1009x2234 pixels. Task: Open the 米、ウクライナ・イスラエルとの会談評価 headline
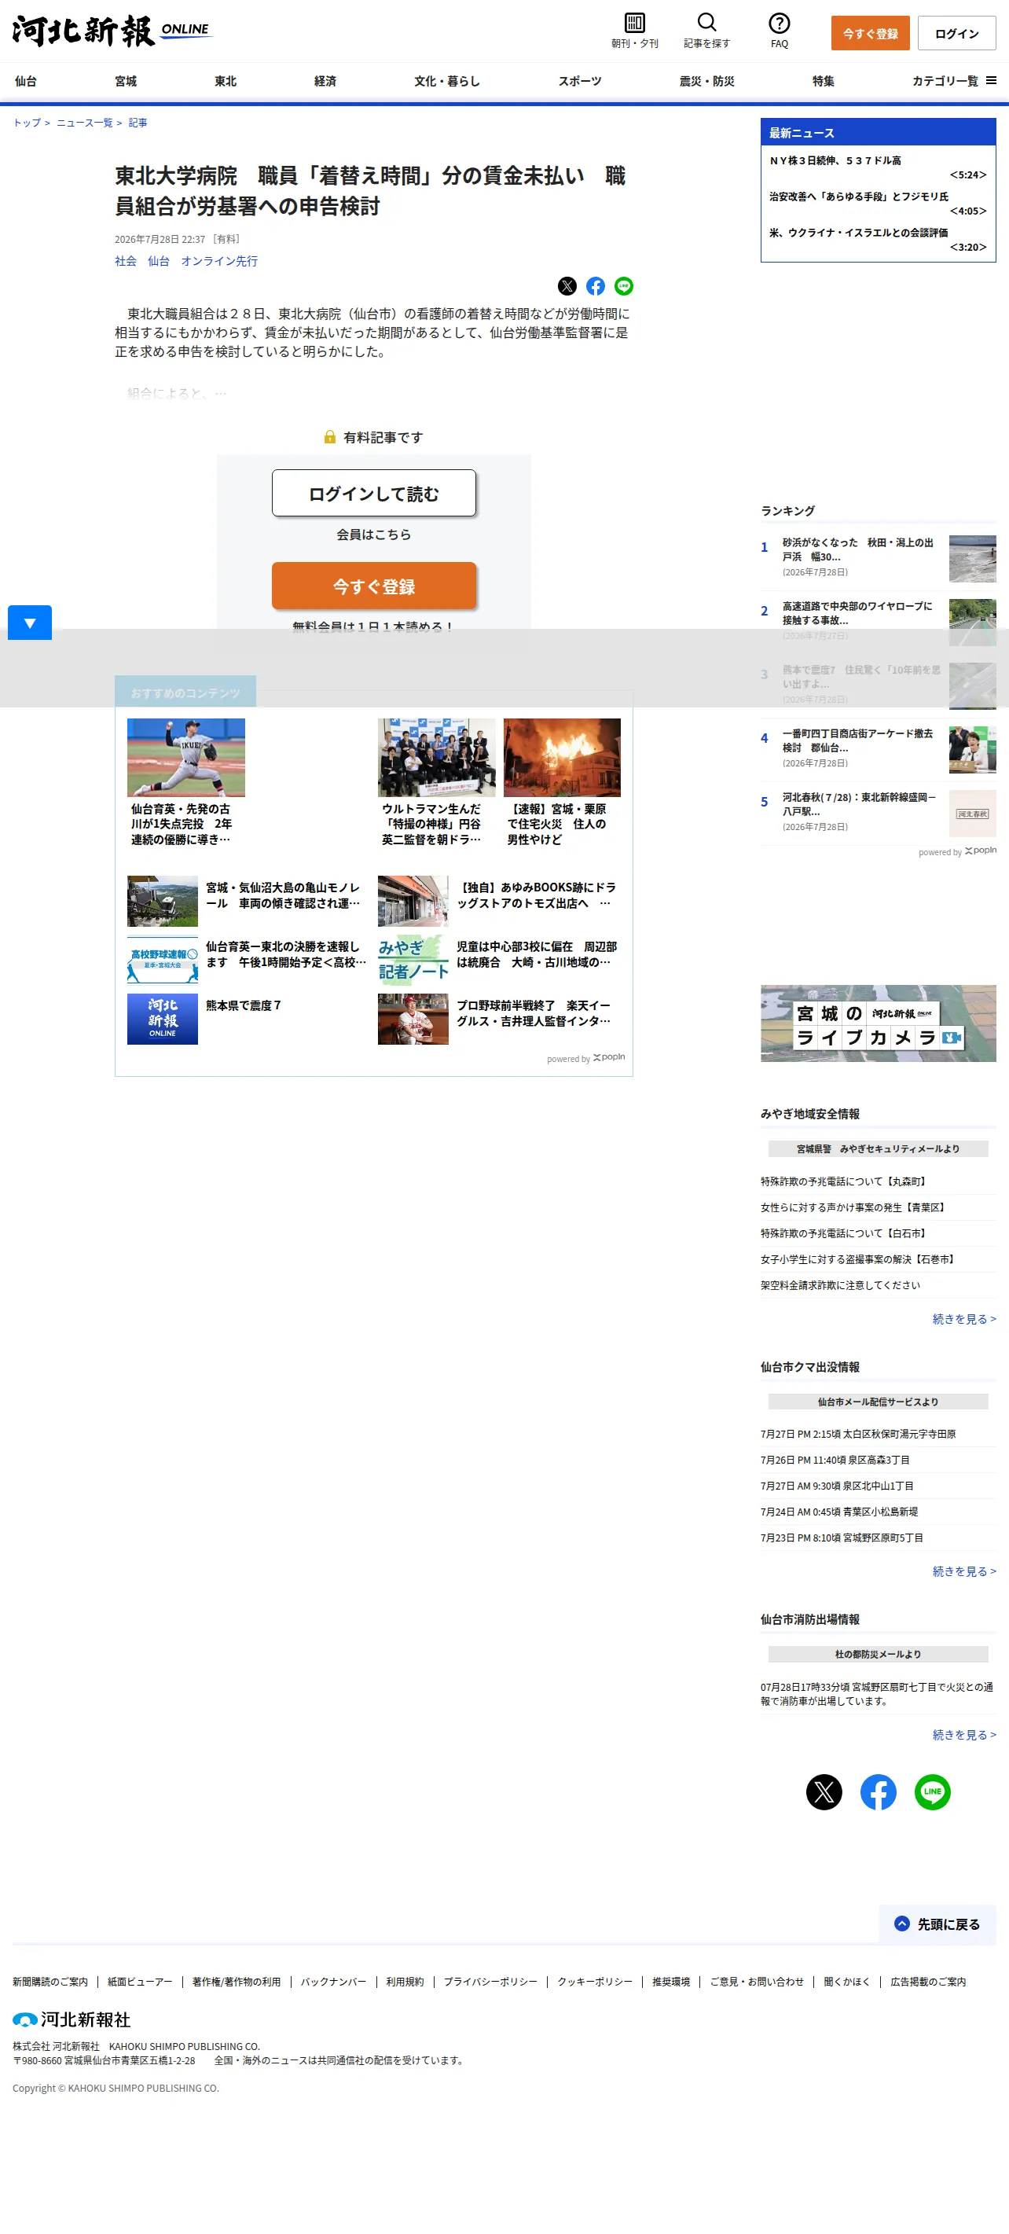pyautogui.click(x=859, y=233)
